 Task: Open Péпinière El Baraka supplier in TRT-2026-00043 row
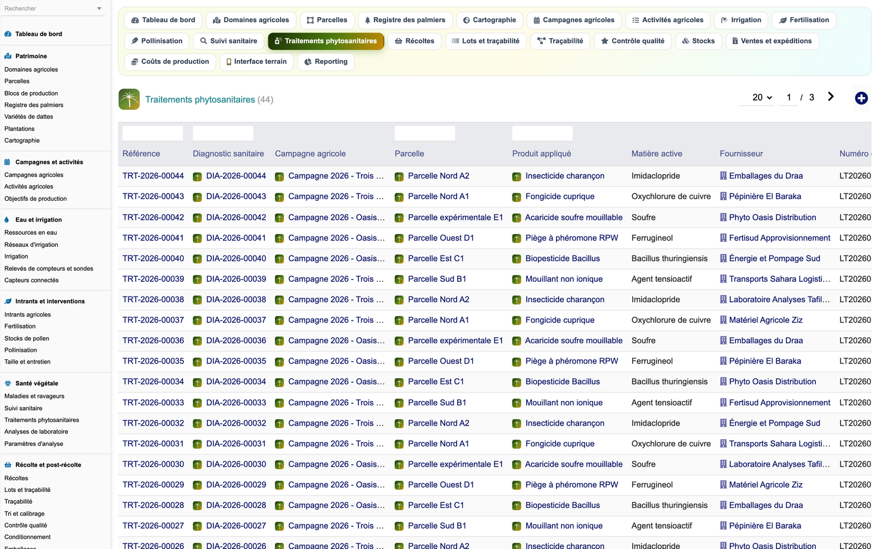[765, 197]
